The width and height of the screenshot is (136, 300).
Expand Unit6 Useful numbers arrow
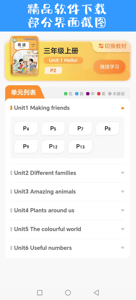click(x=123, y=248)
